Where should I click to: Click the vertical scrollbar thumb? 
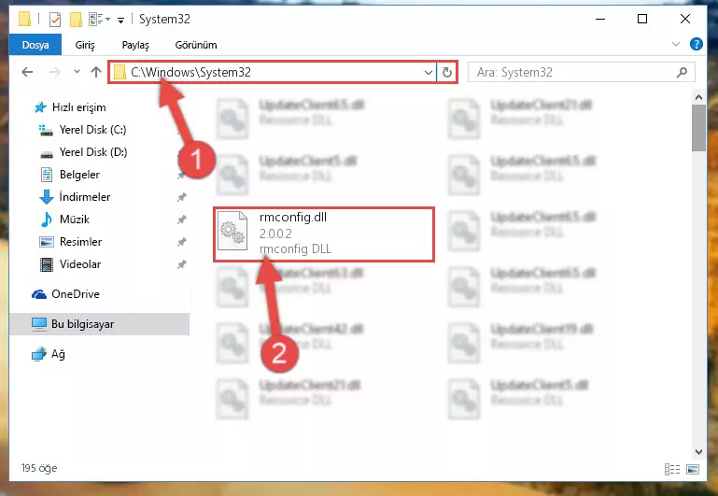698,128
